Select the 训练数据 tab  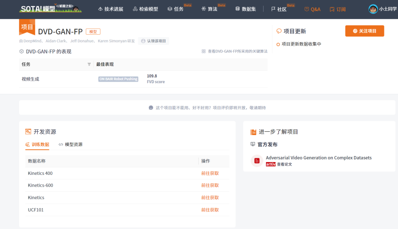(38, 144)
